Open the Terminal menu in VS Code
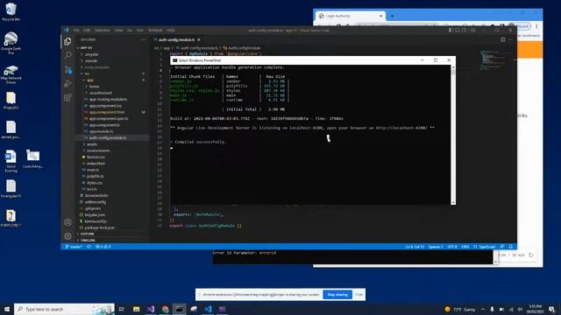The image size is (561, 315). 155,31
